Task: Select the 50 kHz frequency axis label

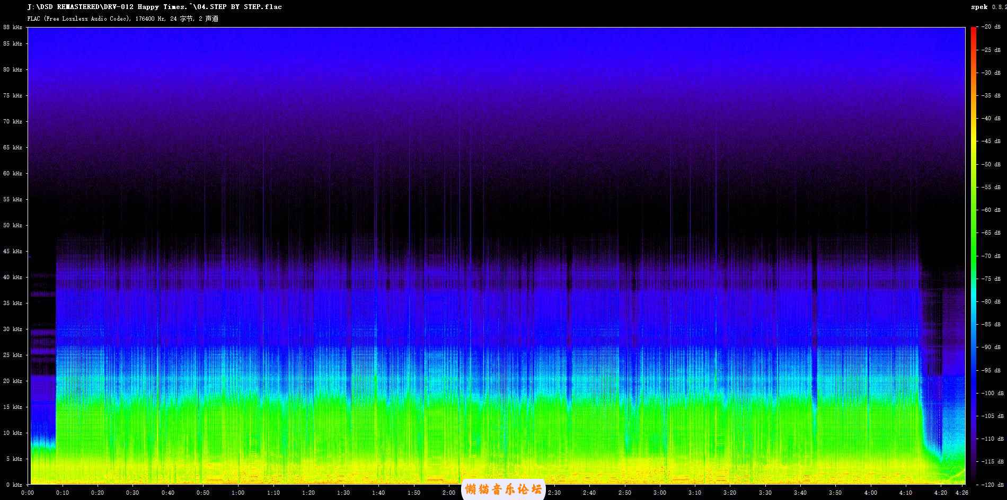Action: point(13,226)
